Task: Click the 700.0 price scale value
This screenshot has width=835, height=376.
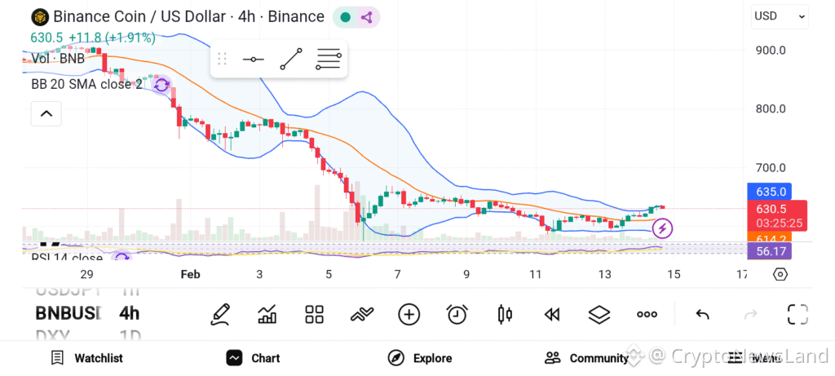Action: (x=771, y=168)
